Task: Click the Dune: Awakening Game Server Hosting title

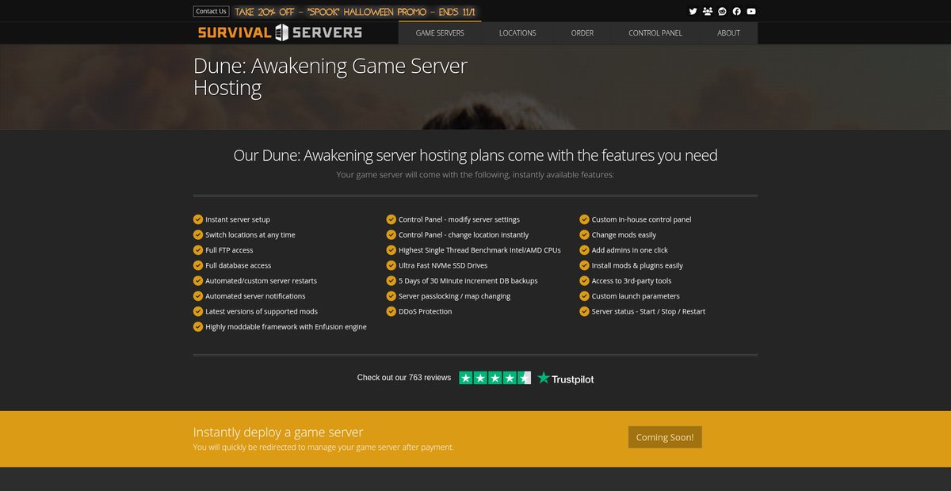Action: coord(330,77)
